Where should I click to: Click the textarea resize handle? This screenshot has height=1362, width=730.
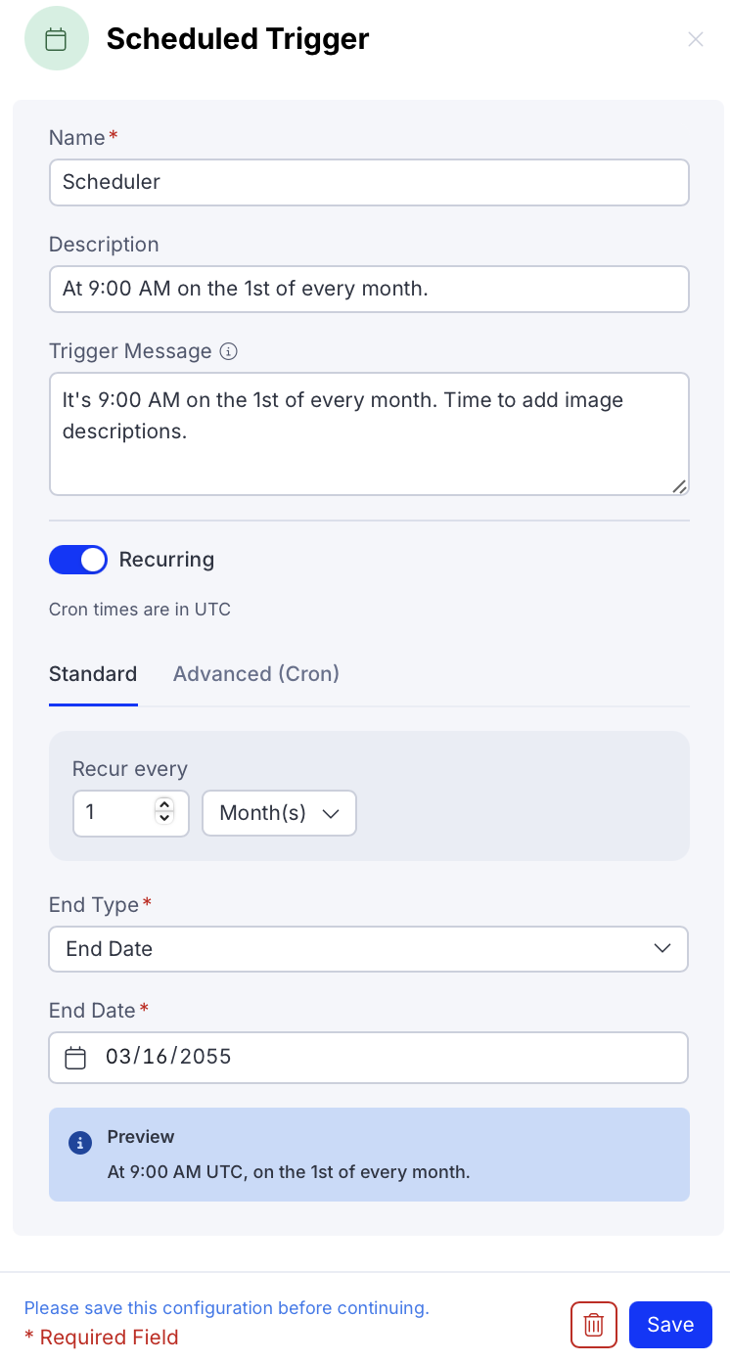click(x=679, y=485)
